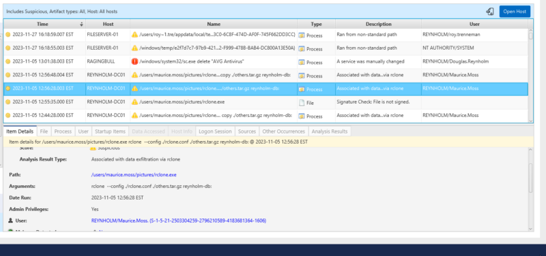The height and width of the screenshot is (256, 546).
Task: Click the export report icon beside Open Host
Action: coord(490,12)
